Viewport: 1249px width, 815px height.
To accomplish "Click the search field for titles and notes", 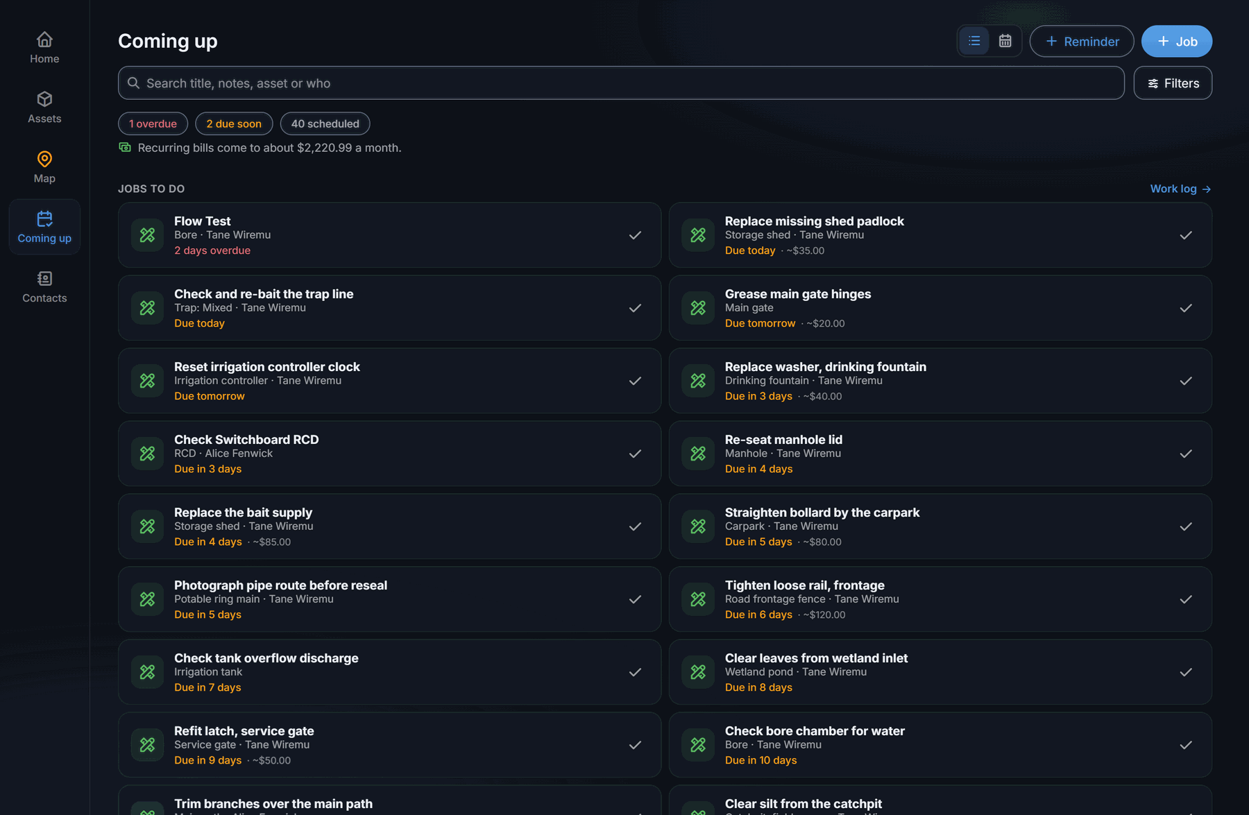I will pyautogui.click(x=621, y=83).
